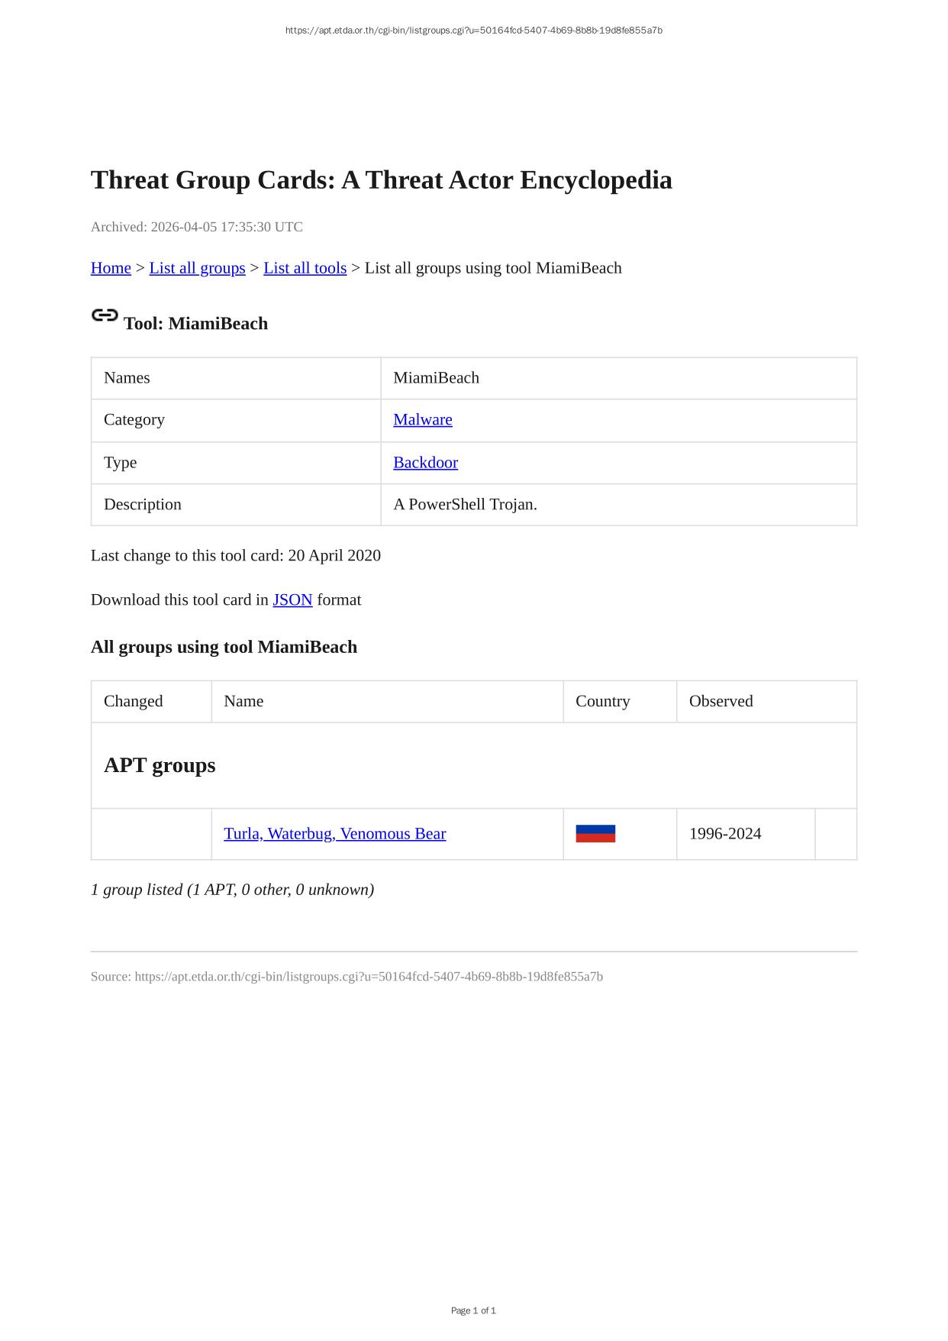
Task: Click the APT groups section heading
Action: 160,765
